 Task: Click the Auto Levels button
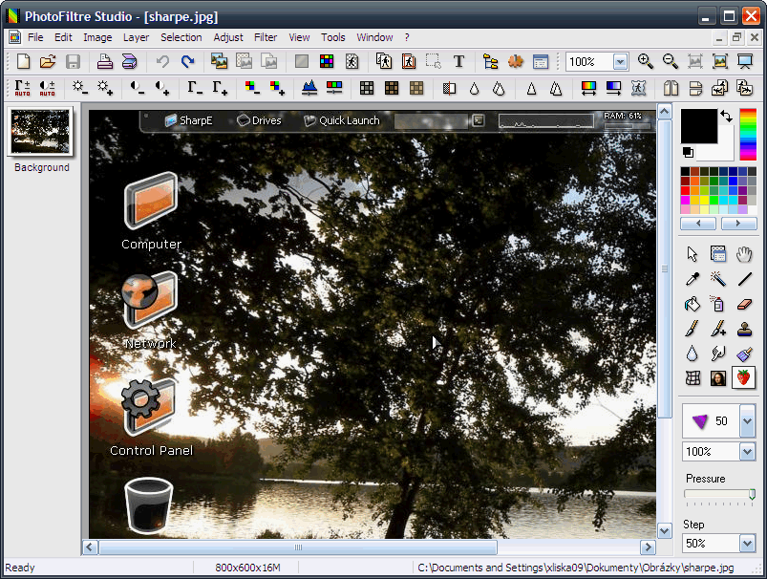click(x=21, y=88)
